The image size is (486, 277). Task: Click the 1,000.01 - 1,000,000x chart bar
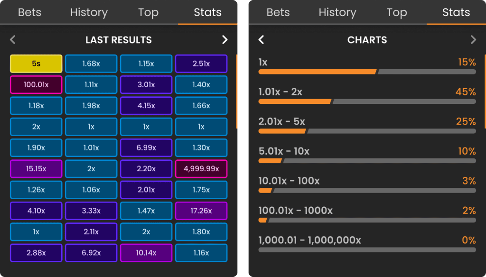click(x=367, y=250)
